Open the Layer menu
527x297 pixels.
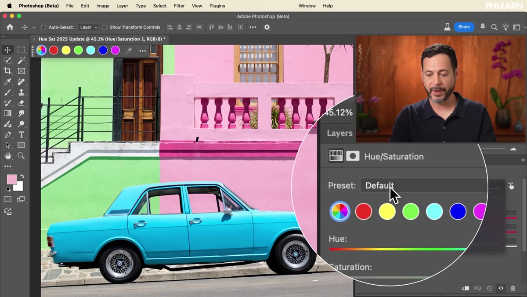(x=122, y=6)
